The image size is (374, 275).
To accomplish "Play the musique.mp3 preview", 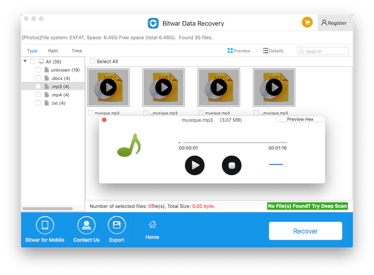I will click(x=195, y=165).
